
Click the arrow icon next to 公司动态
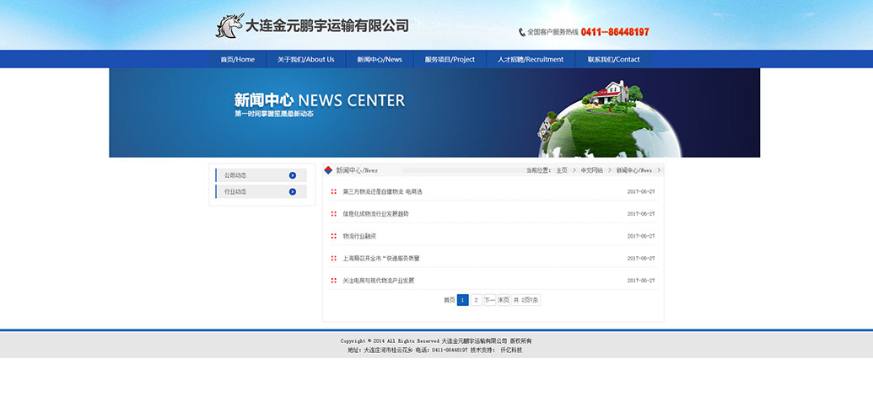(293, 175)
